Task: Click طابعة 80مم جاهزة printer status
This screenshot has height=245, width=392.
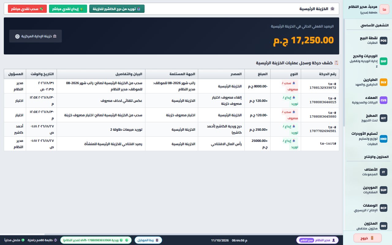Action: pos(42,240)
